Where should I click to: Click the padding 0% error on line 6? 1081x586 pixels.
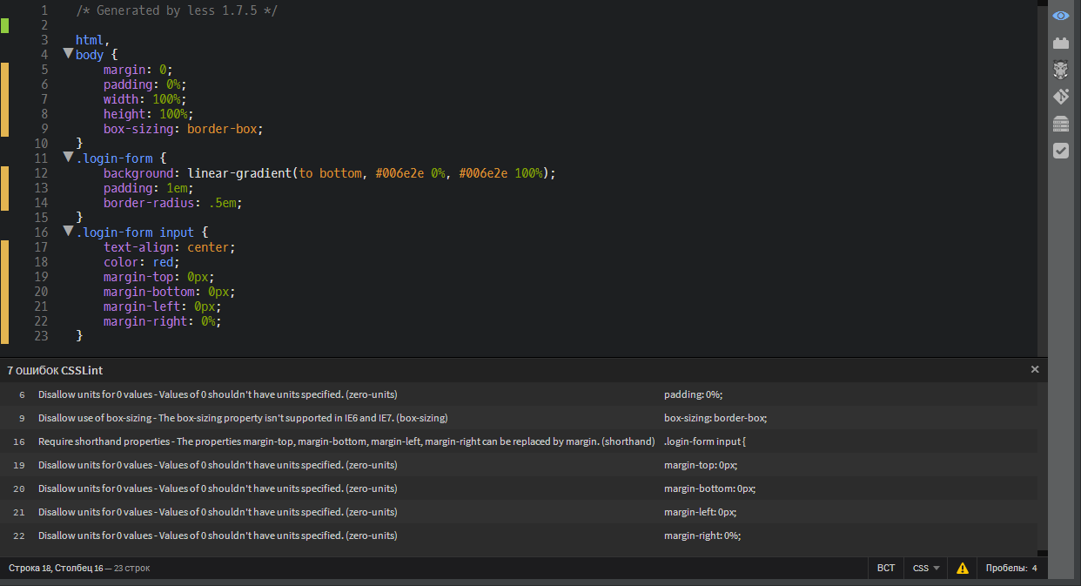[218, 394]
